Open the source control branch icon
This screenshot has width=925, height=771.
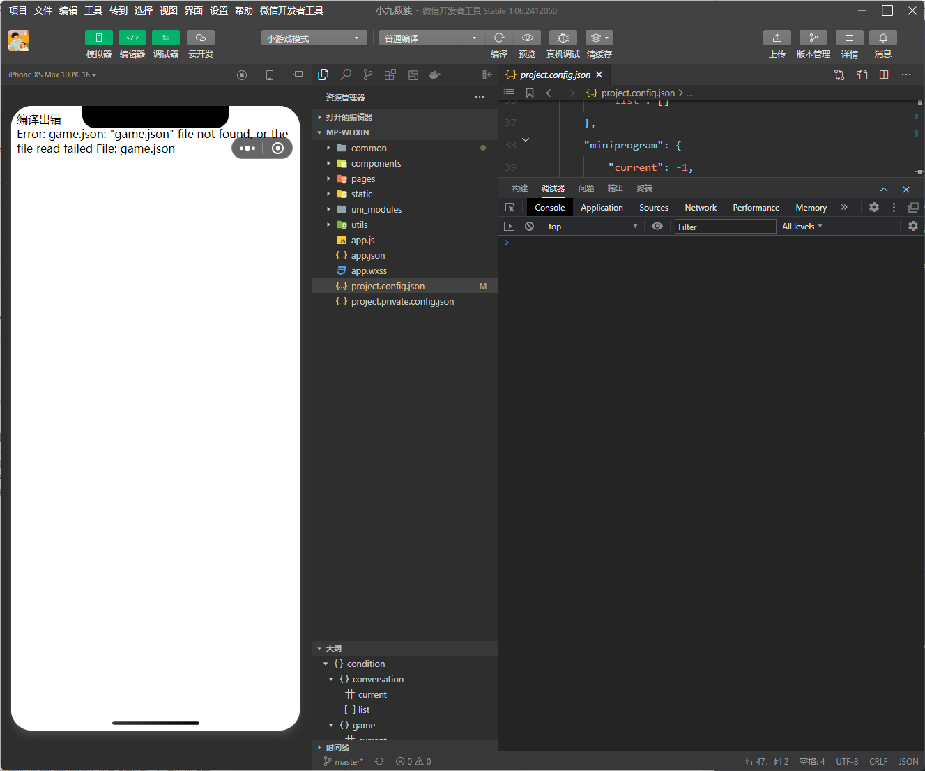[x=368, y=75]
